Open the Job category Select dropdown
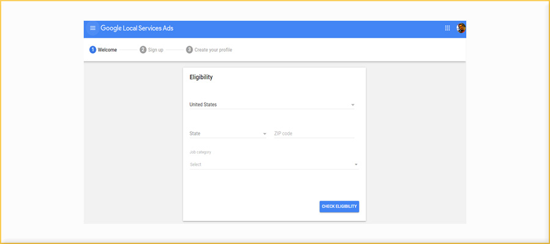550x244 pixels. [274, 164]
